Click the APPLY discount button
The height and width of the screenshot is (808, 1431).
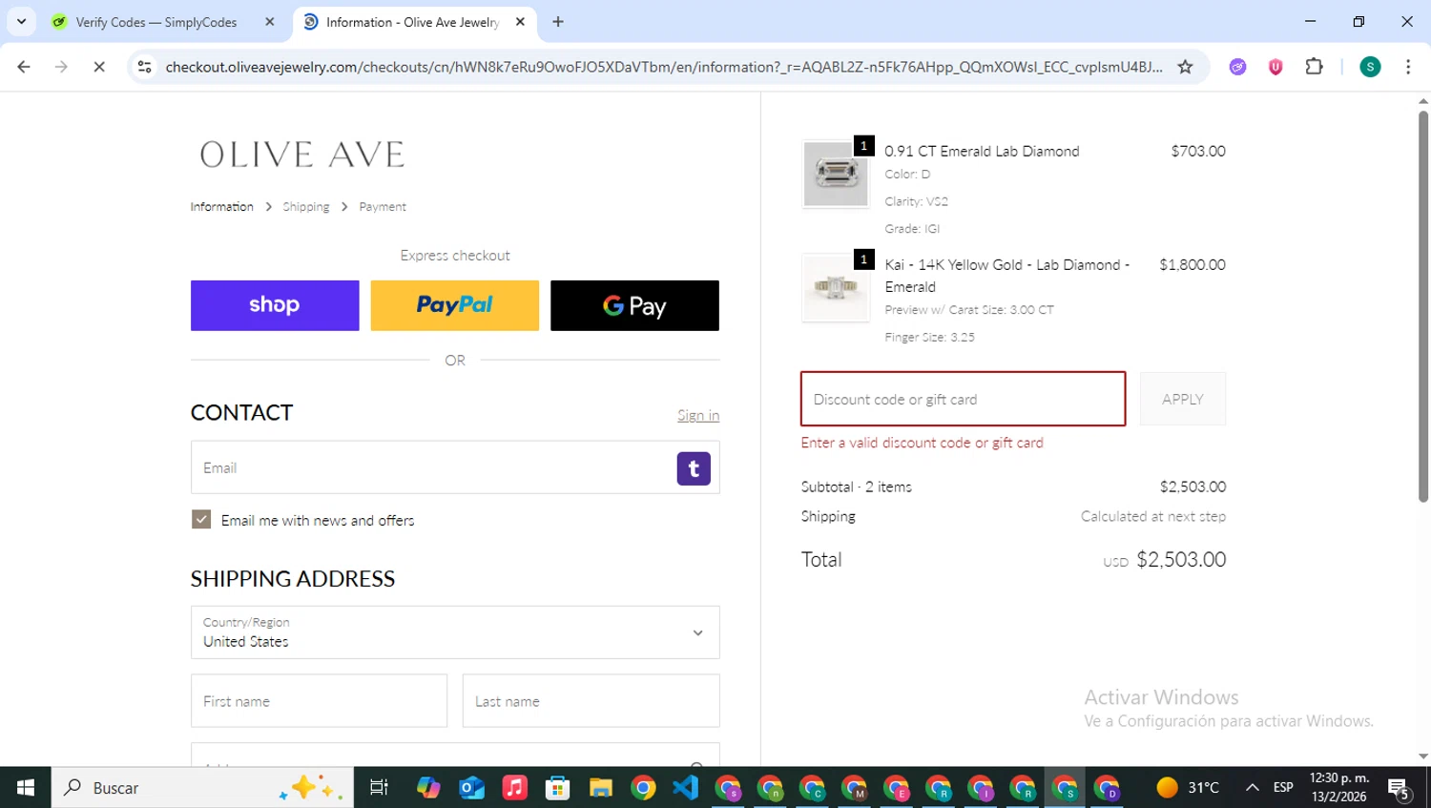pos(1183,399)
